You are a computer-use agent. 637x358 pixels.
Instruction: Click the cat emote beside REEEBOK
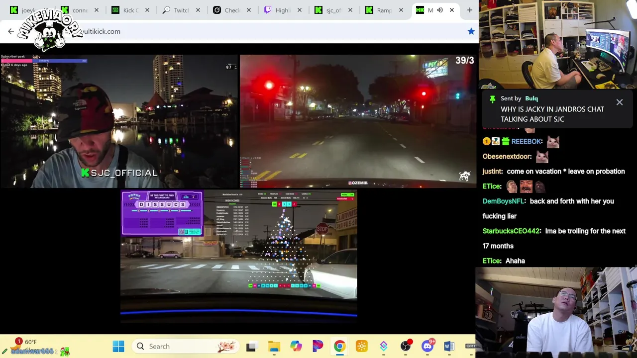553,142
